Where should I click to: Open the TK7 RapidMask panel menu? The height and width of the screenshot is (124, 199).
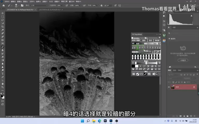[x=160, y=34]
